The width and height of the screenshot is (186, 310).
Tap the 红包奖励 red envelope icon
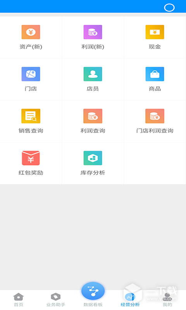point(31,158)
